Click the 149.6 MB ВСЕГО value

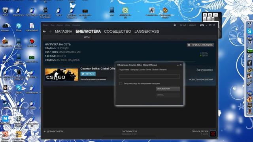55,56
